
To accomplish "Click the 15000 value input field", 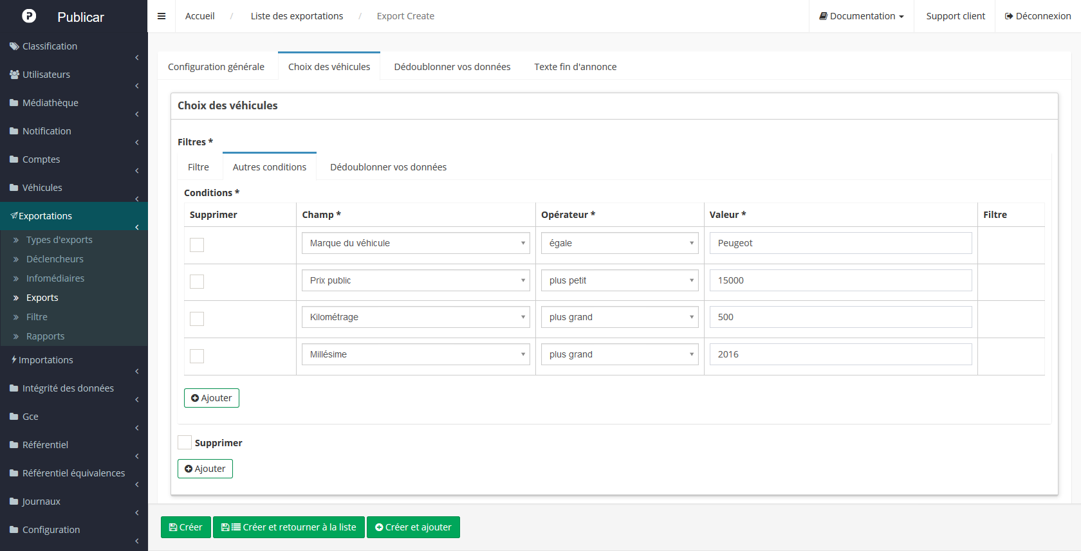I will [x=841, y=280].
